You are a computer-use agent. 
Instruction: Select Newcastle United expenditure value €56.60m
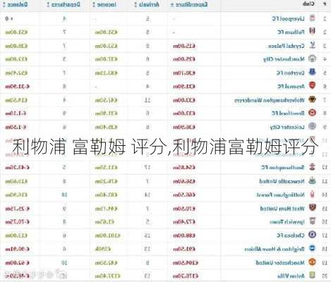click(184, 181)
